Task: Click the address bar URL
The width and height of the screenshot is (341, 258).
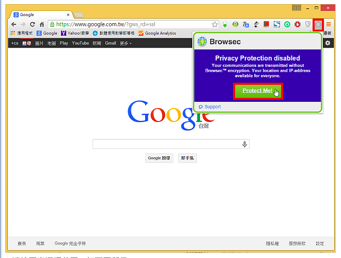Action: [106, 24]
